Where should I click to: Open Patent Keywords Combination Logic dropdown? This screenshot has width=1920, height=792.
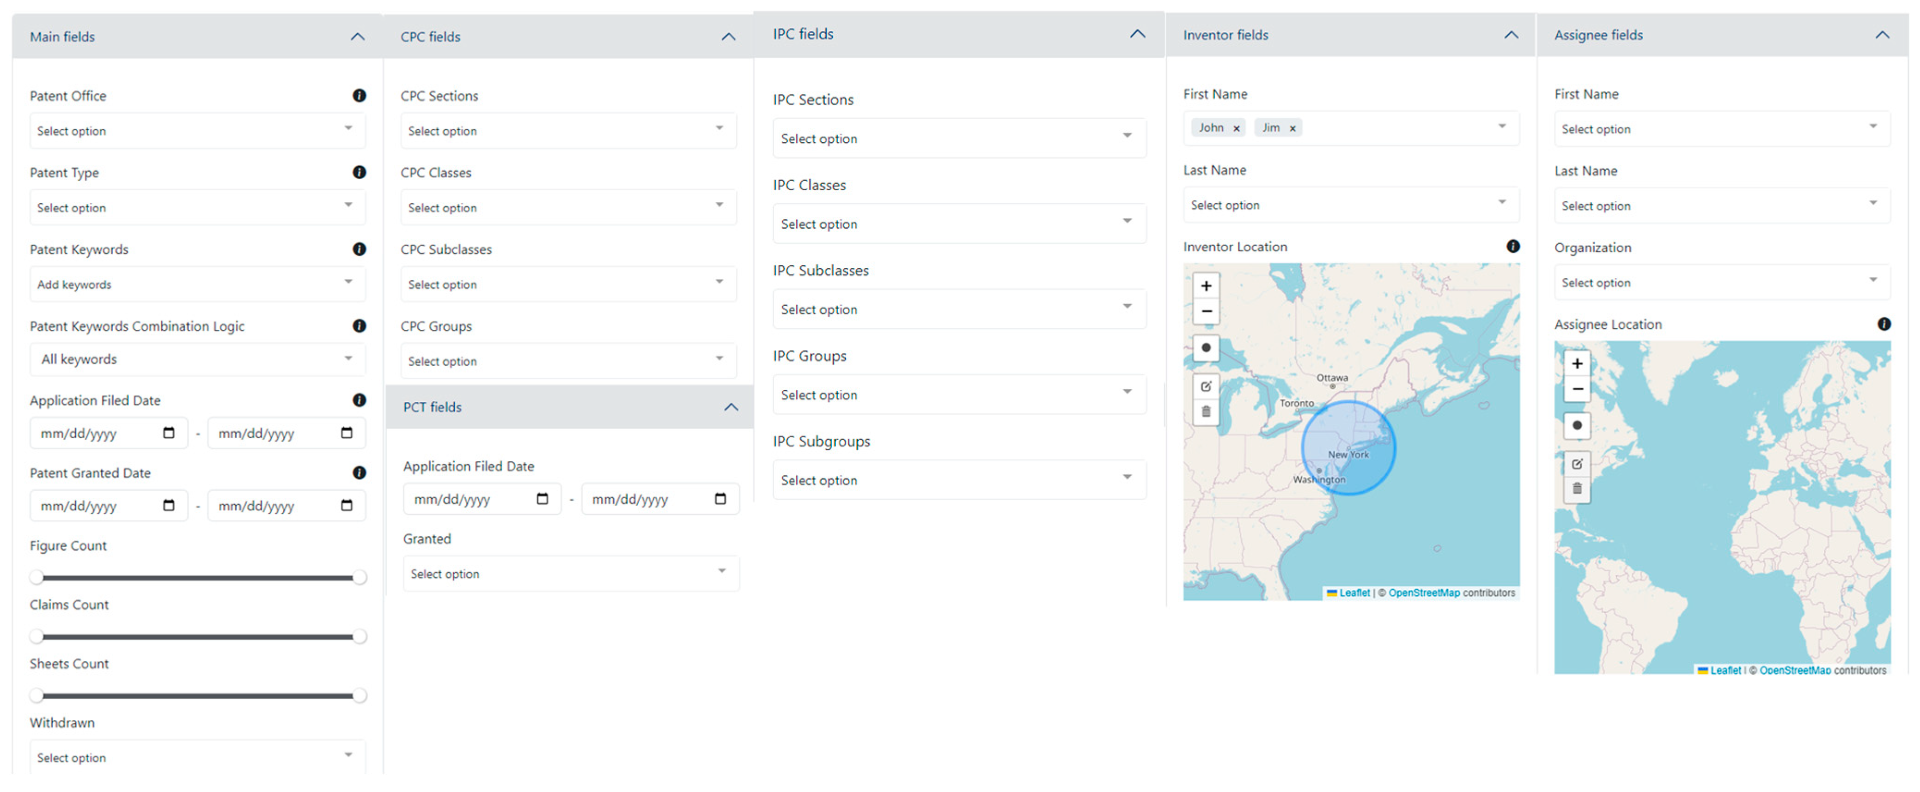pos(197,359)
